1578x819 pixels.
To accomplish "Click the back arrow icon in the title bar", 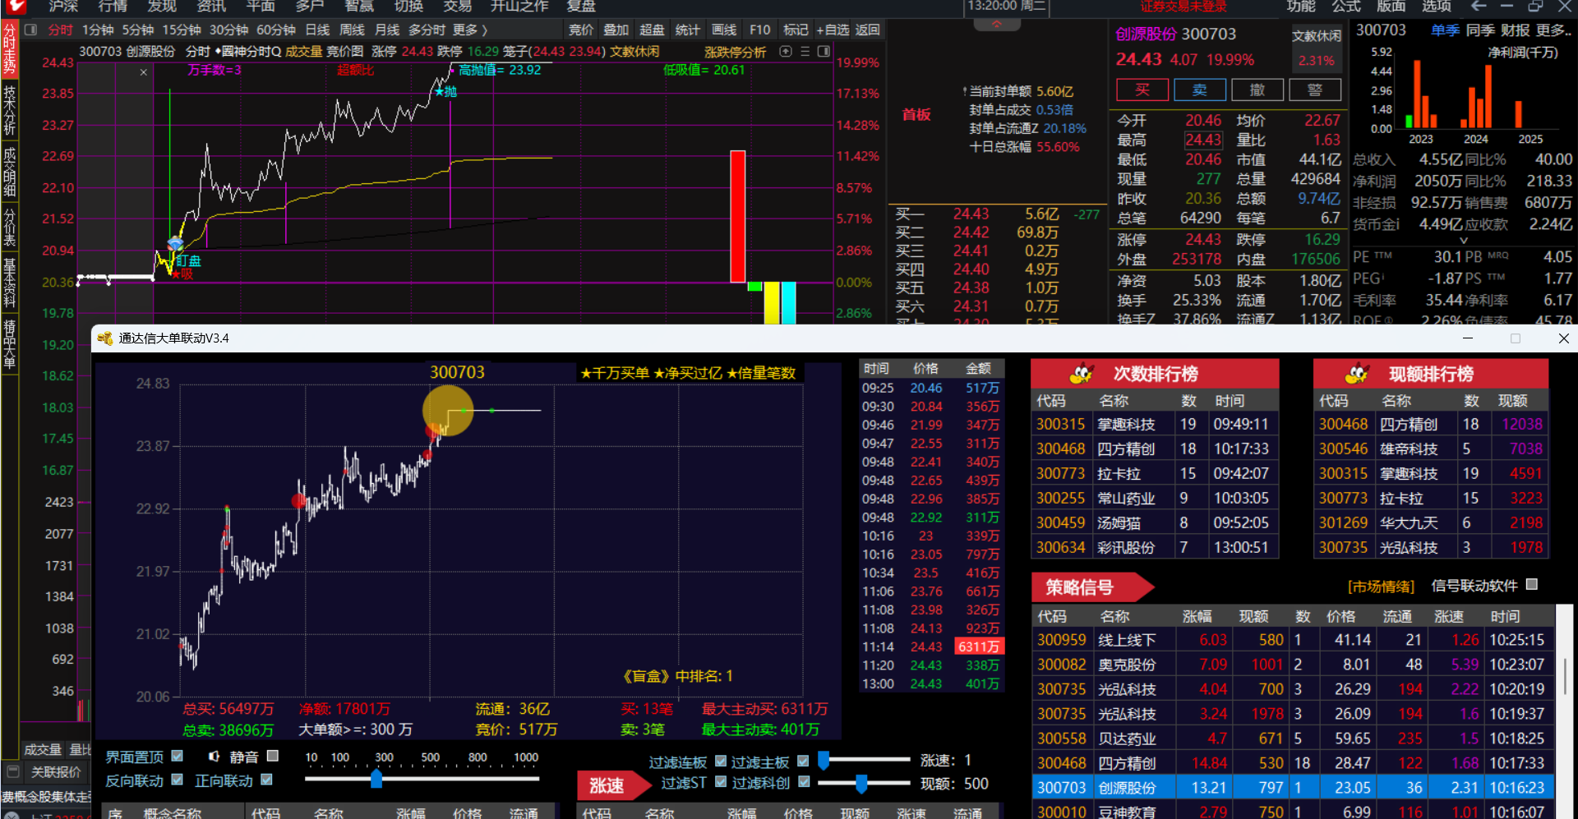I will point(1479,6).
